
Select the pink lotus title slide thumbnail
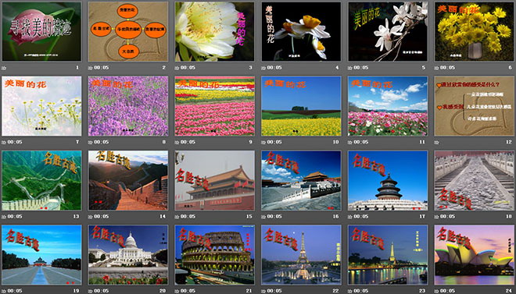[41, 31]
